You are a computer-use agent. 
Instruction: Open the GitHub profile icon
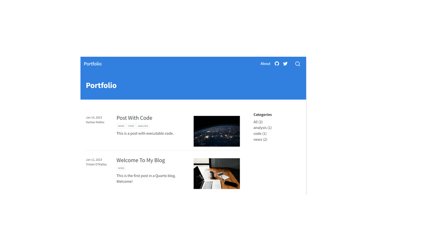[276, 64]
